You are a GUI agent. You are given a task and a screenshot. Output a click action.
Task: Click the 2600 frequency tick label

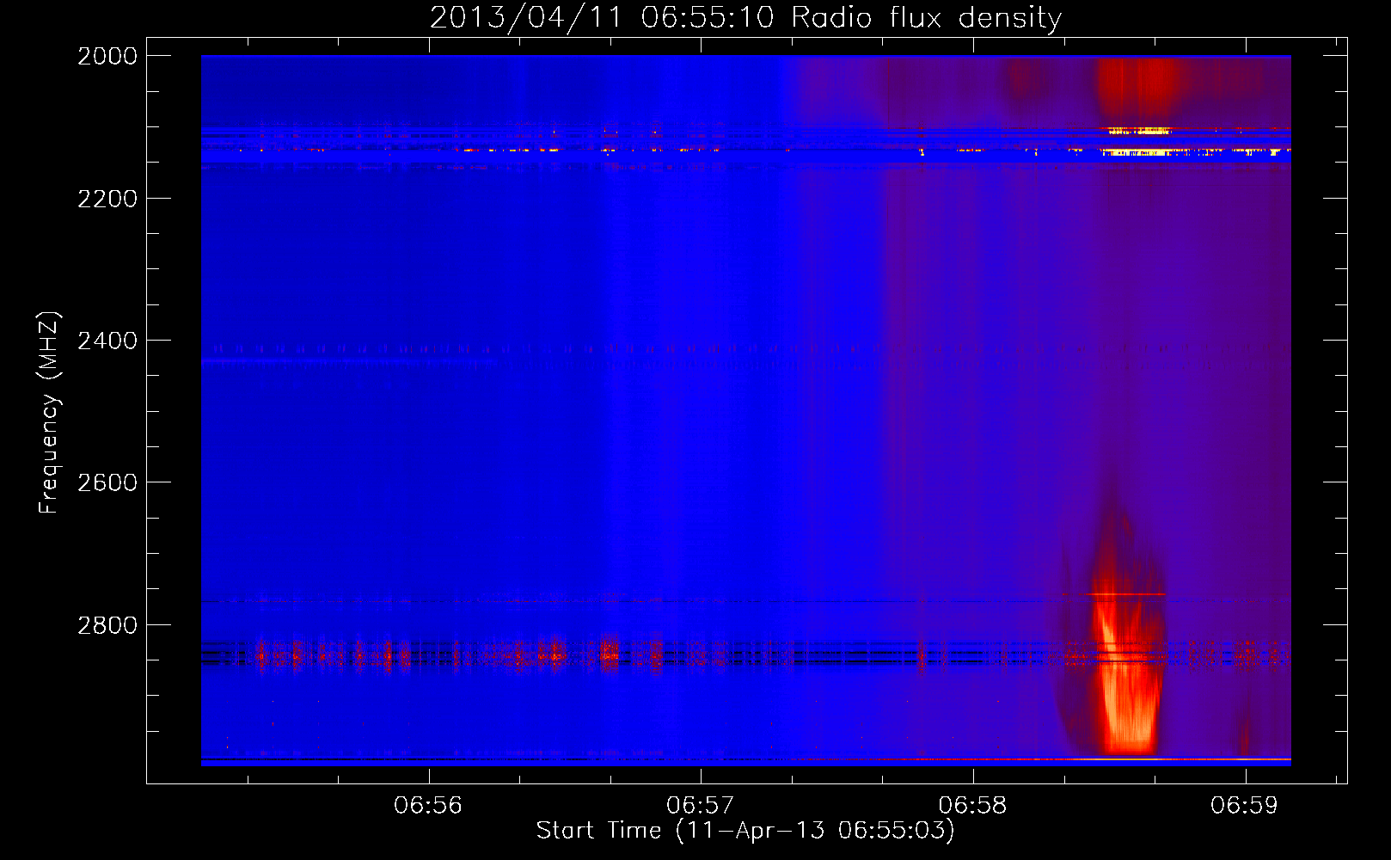(x=107, y=482)
